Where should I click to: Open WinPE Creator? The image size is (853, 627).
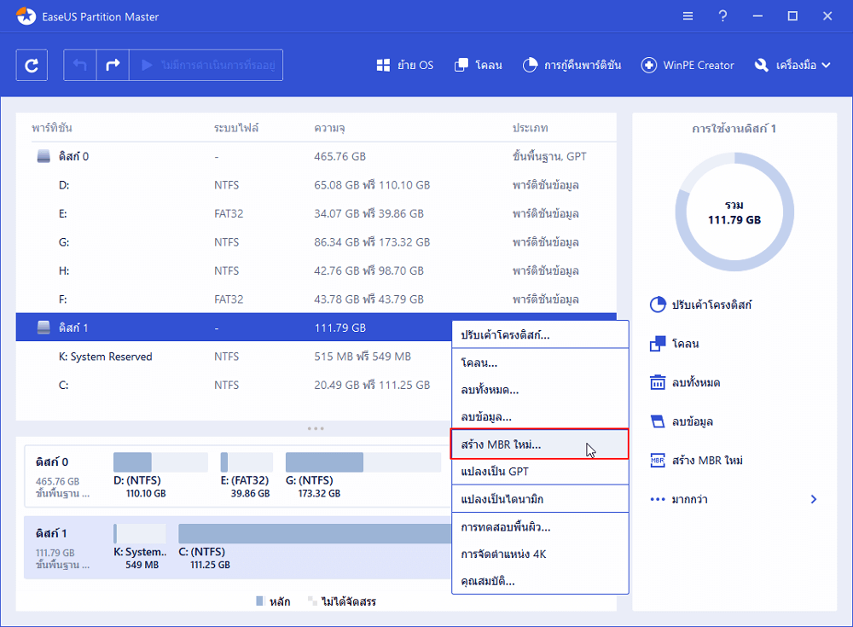click(x=688, y=66)
